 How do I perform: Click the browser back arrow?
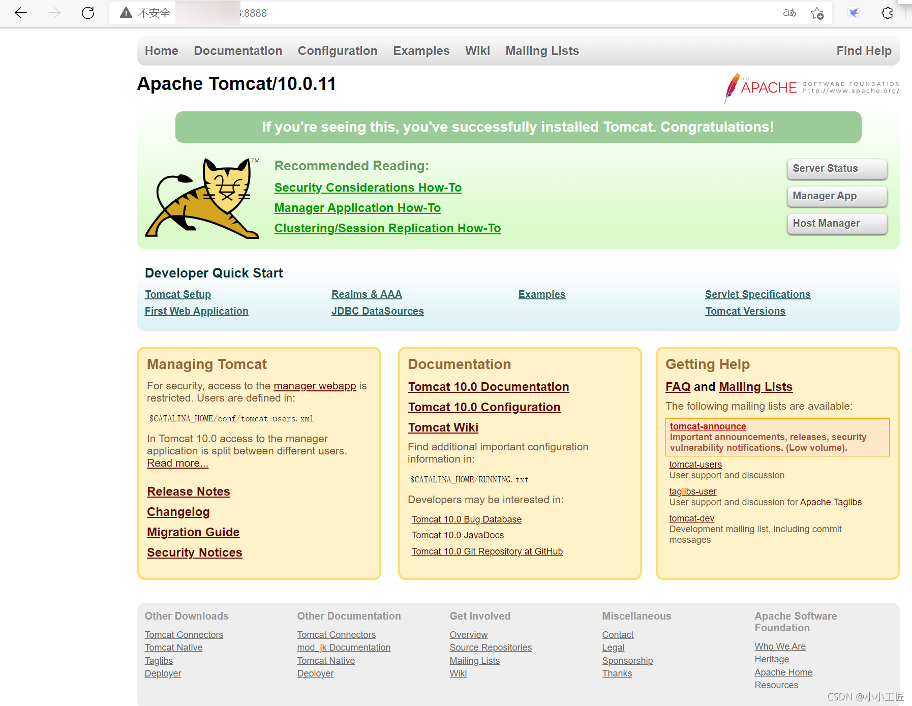coord(21,13)
